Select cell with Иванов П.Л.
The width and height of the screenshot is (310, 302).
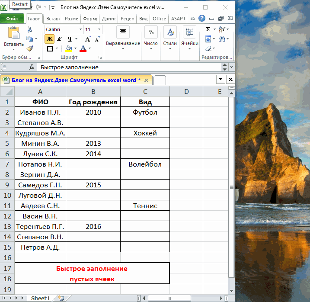(40, 112)
